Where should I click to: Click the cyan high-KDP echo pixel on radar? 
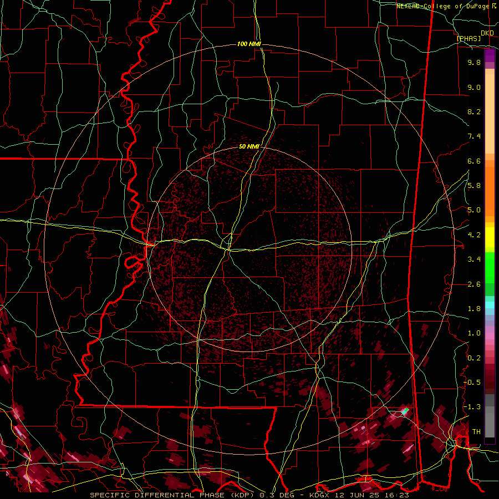tap(405, 411)
